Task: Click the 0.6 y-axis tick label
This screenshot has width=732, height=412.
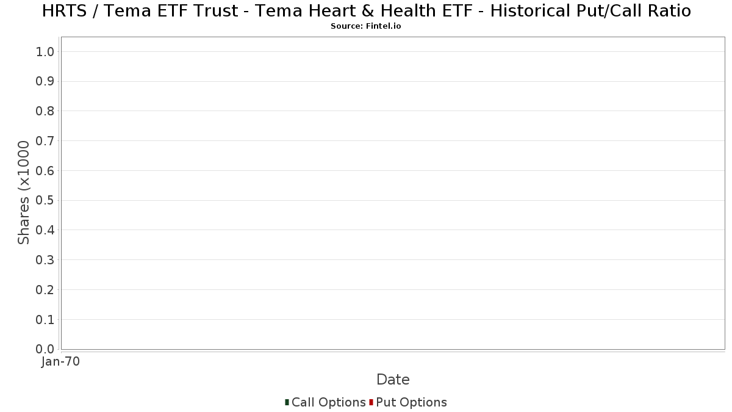Action: 46,171
